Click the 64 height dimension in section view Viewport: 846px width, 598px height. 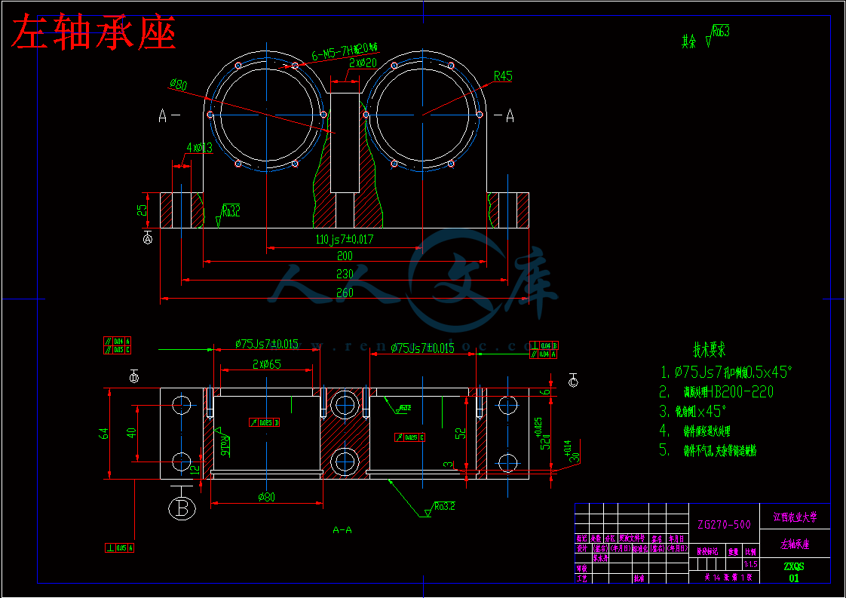[103, 434]
